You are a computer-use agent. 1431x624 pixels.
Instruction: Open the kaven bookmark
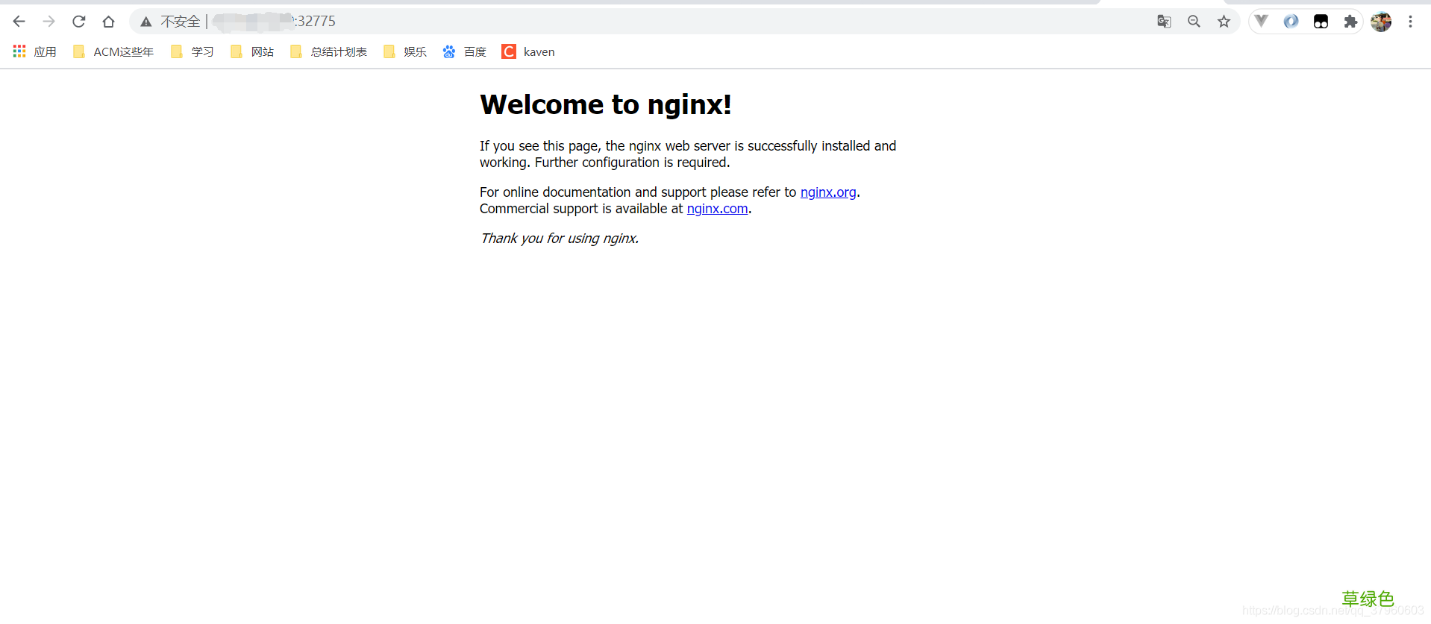click(x=528, y=51)
